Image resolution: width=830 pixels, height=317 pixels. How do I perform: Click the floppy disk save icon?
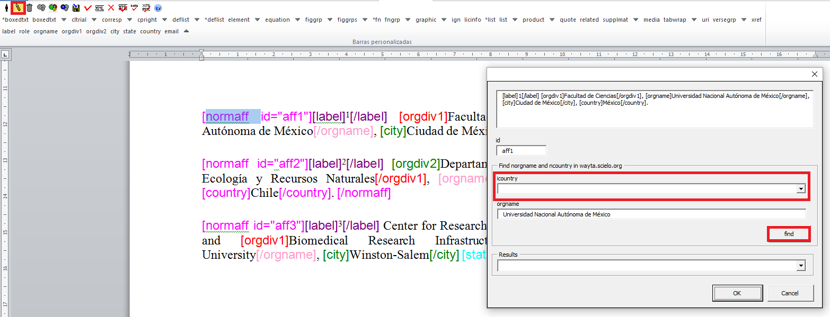(76, 8)
